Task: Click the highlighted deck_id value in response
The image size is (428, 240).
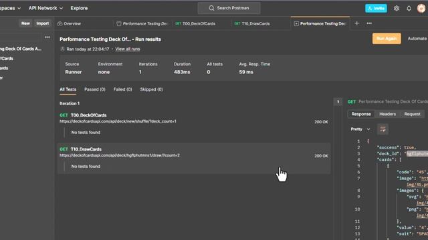Action: pyautogui.click(x=417, y=154)
